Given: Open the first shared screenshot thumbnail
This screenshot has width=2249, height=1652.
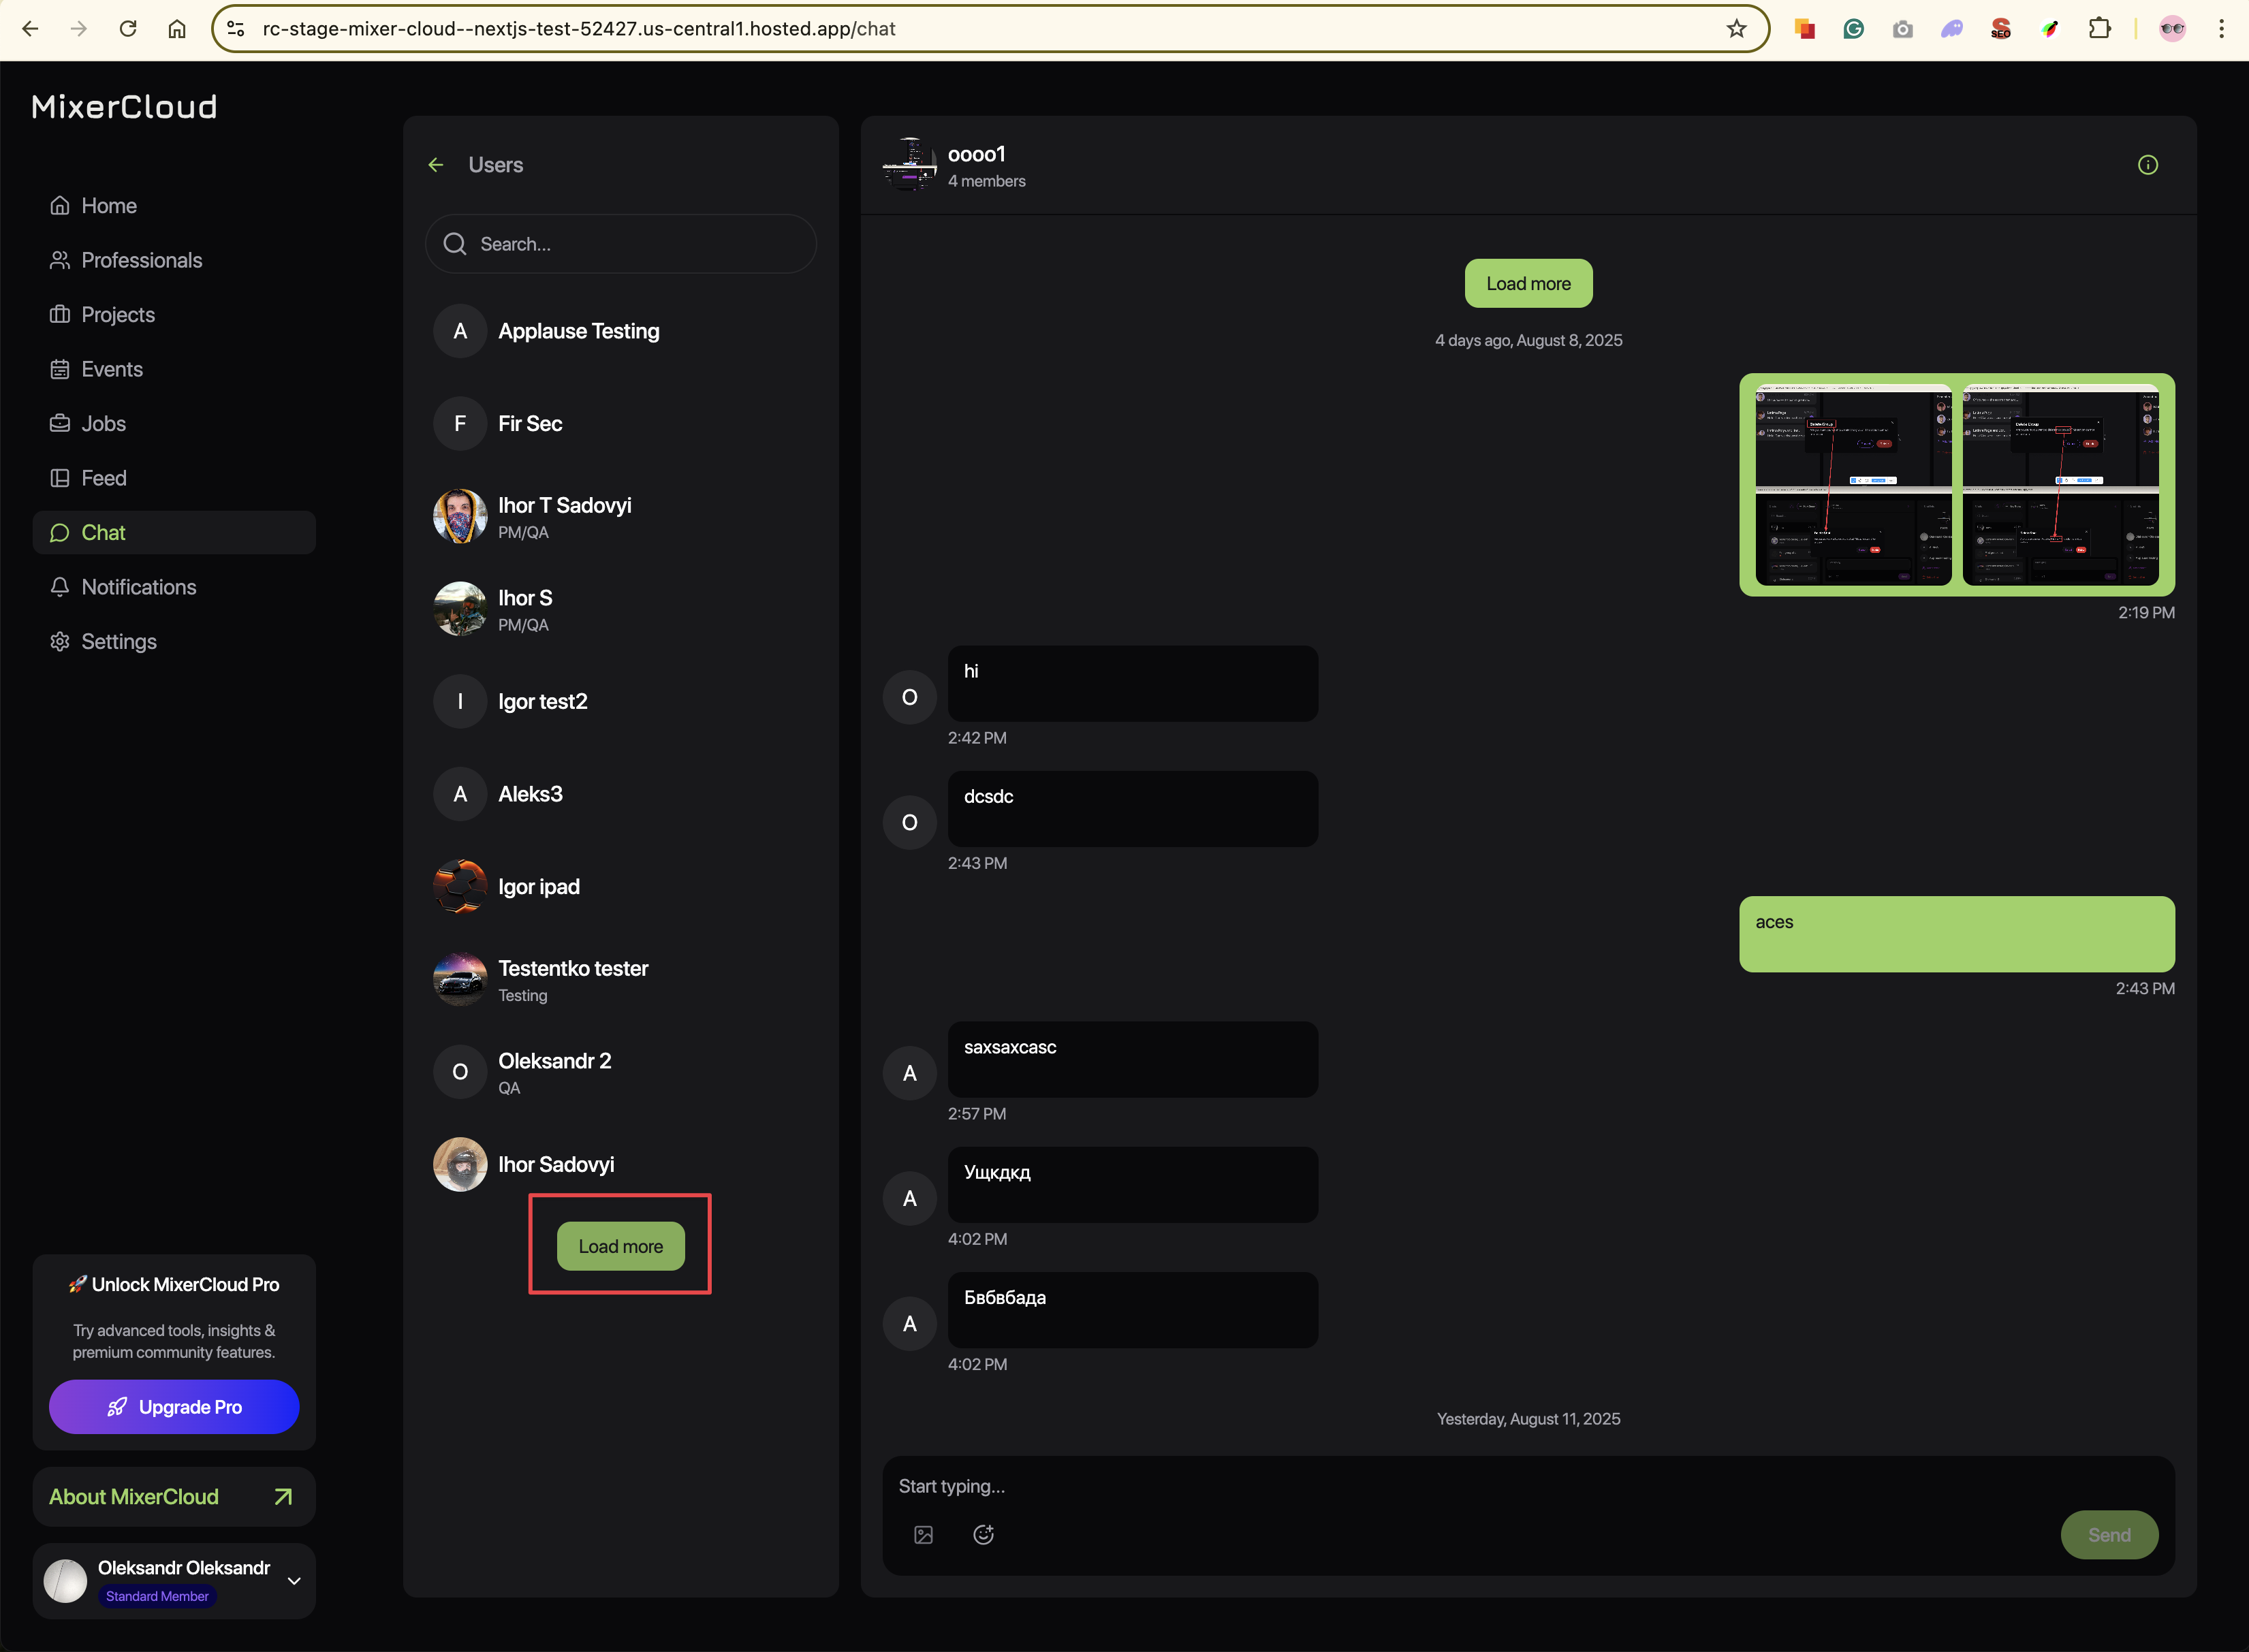Looking at the screenshot, I should pos(1853,485).
